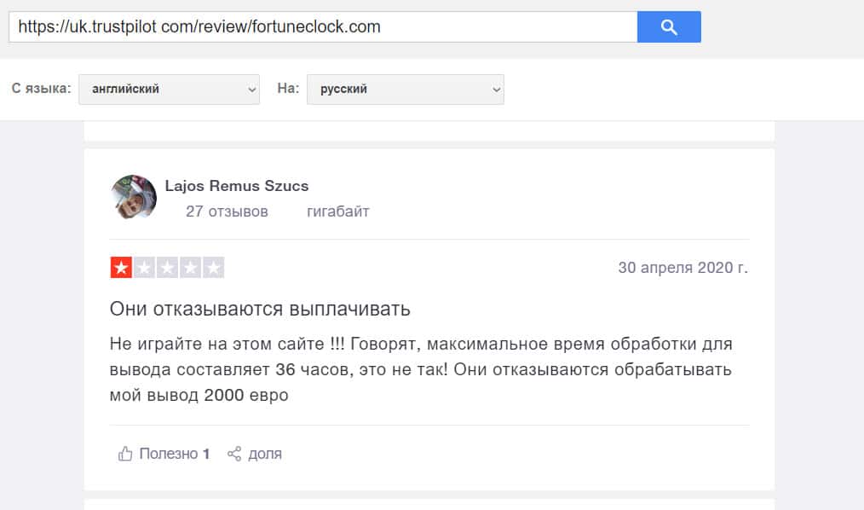The width and height of the screenshot is (864, 510).
Task: Click the blue magnifier search button
Action: click(x=669, y=27)
